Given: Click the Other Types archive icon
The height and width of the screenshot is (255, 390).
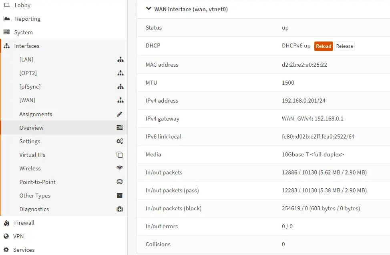Looking at the screenshot, I should click(x=120, y=196).
